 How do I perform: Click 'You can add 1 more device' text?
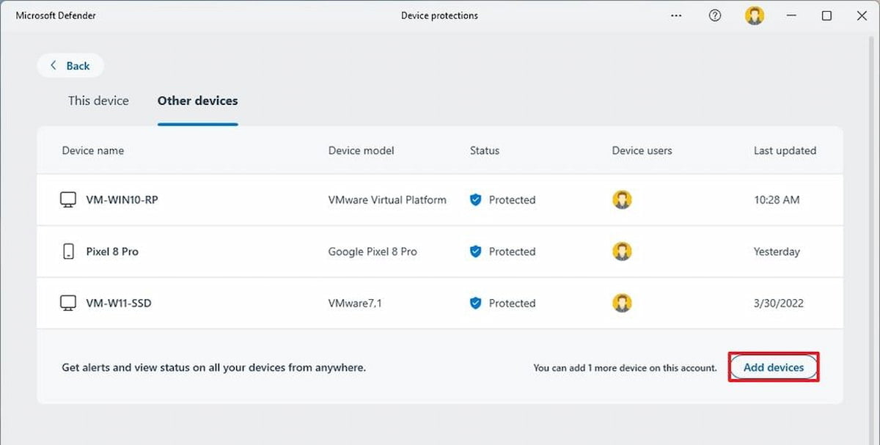coord(625,368)
